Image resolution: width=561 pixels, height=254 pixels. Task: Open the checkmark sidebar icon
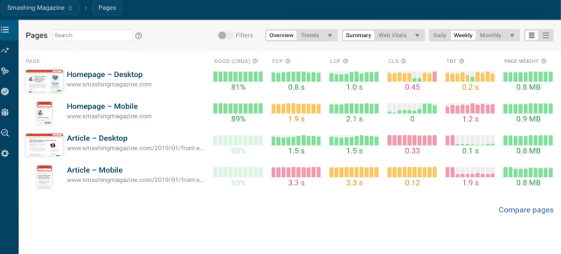point(5,91)
